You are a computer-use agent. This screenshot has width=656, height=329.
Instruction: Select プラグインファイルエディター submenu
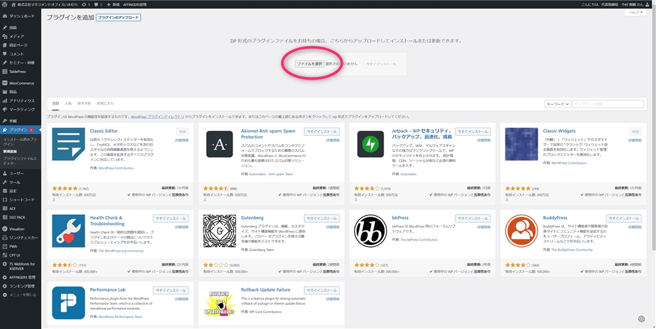[20, 161]
